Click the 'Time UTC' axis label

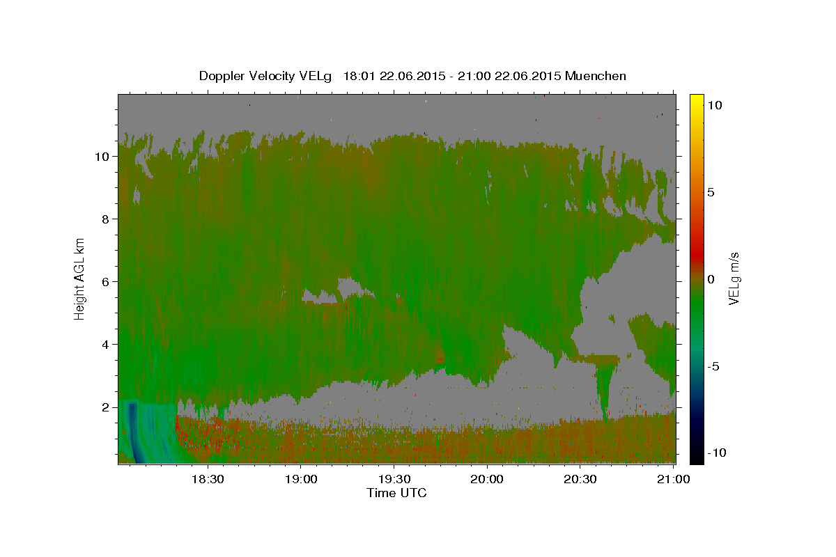click(396, 493)
